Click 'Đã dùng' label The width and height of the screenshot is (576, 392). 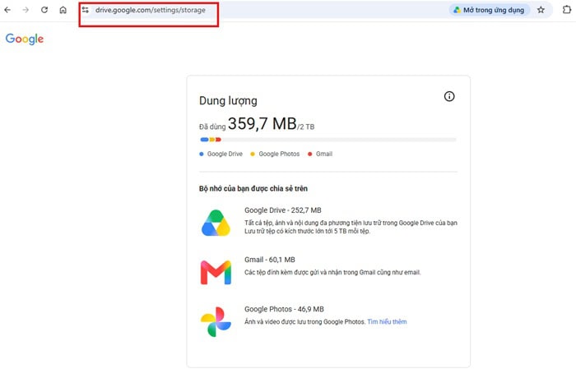212,127
